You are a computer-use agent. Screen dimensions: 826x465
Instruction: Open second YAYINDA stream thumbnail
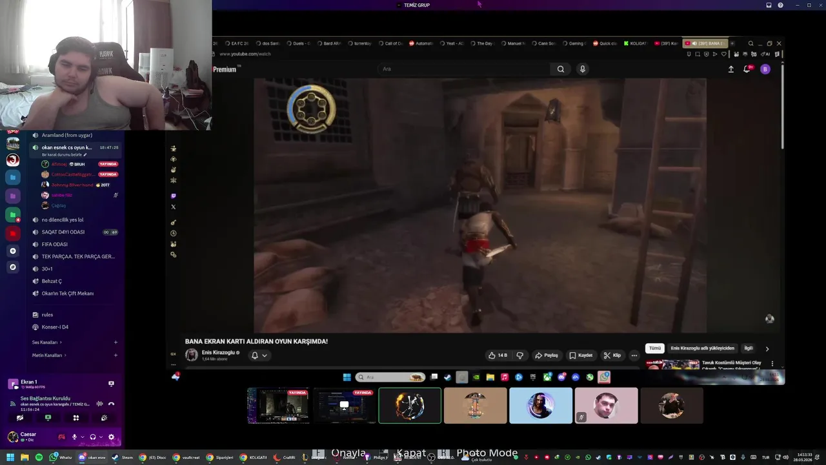tap(344, 406)
